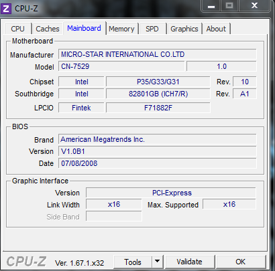275x271 pixels.
Task: Select BIOS version V1.0B1
Action: point(158,151)
